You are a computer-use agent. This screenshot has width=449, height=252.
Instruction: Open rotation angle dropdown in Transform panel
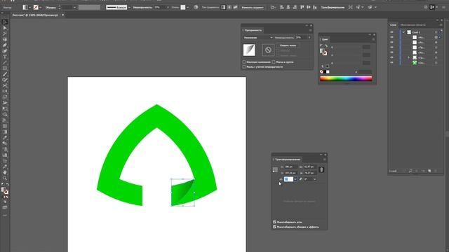pos(295,179)
